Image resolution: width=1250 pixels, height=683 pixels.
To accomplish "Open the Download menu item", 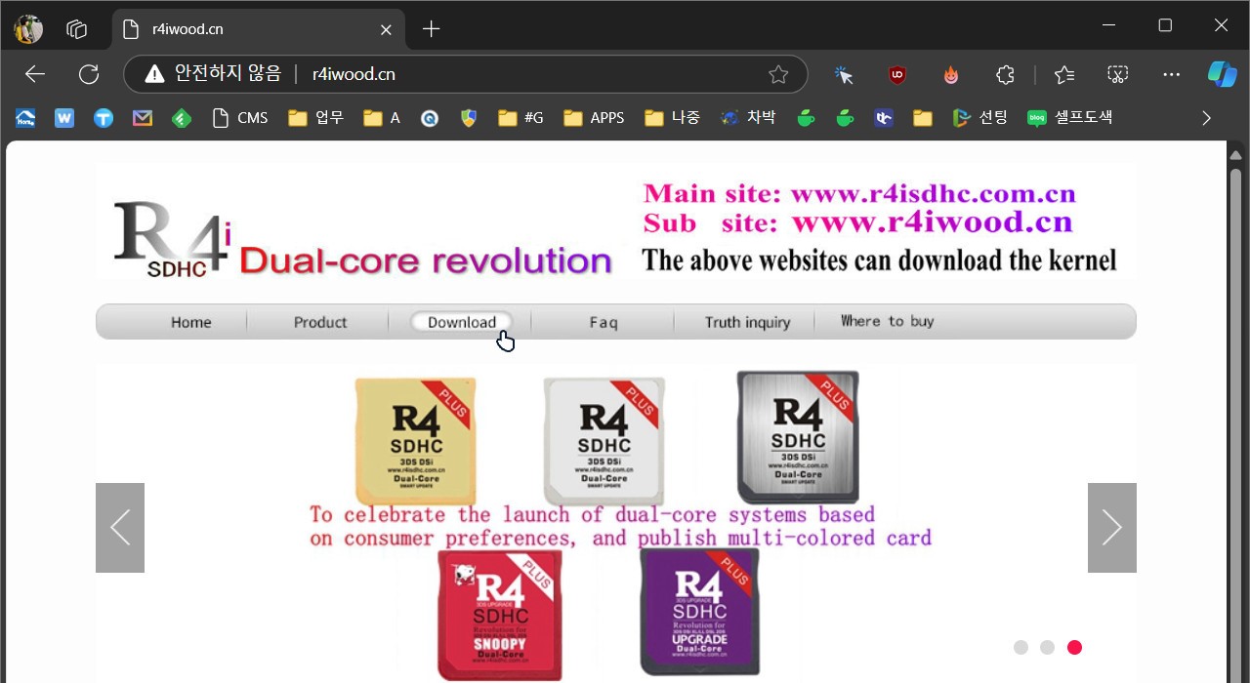I will click(x=461, y=322).
